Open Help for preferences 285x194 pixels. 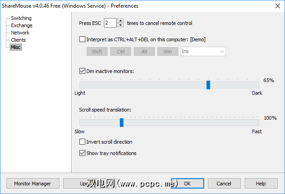point(260,184)
